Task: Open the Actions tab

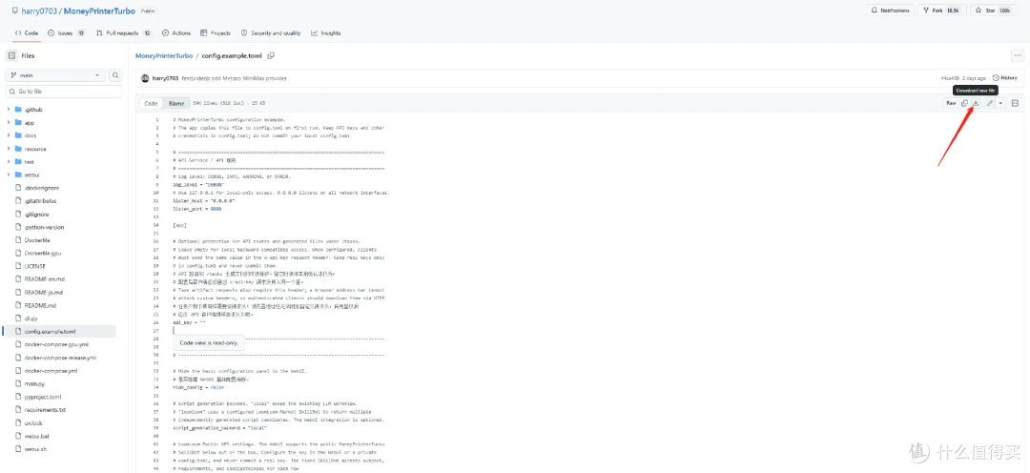Action: point(176,32)
